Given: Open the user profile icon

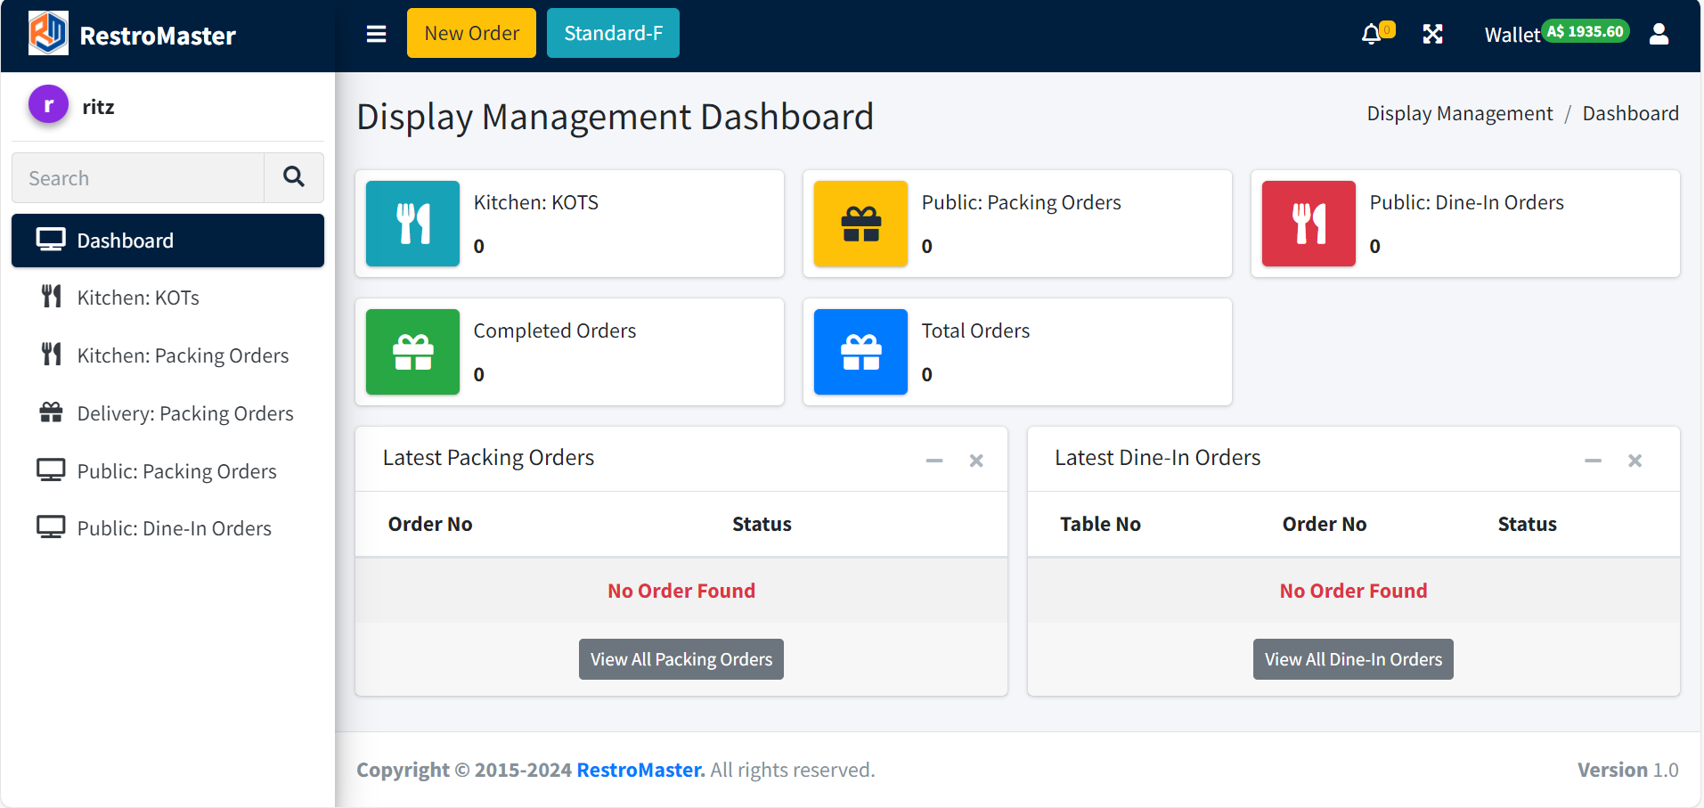Looking at the screenshot, I should [1659, 34].
